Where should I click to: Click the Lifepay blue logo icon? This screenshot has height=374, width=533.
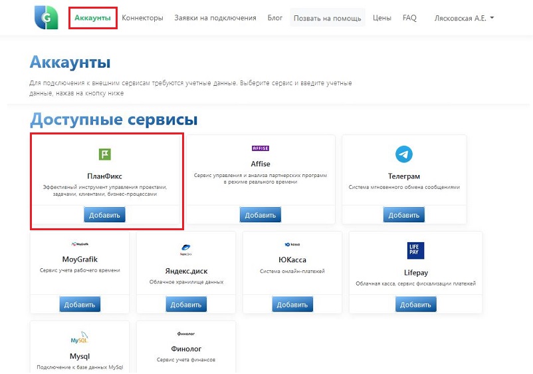coord(415,250)
